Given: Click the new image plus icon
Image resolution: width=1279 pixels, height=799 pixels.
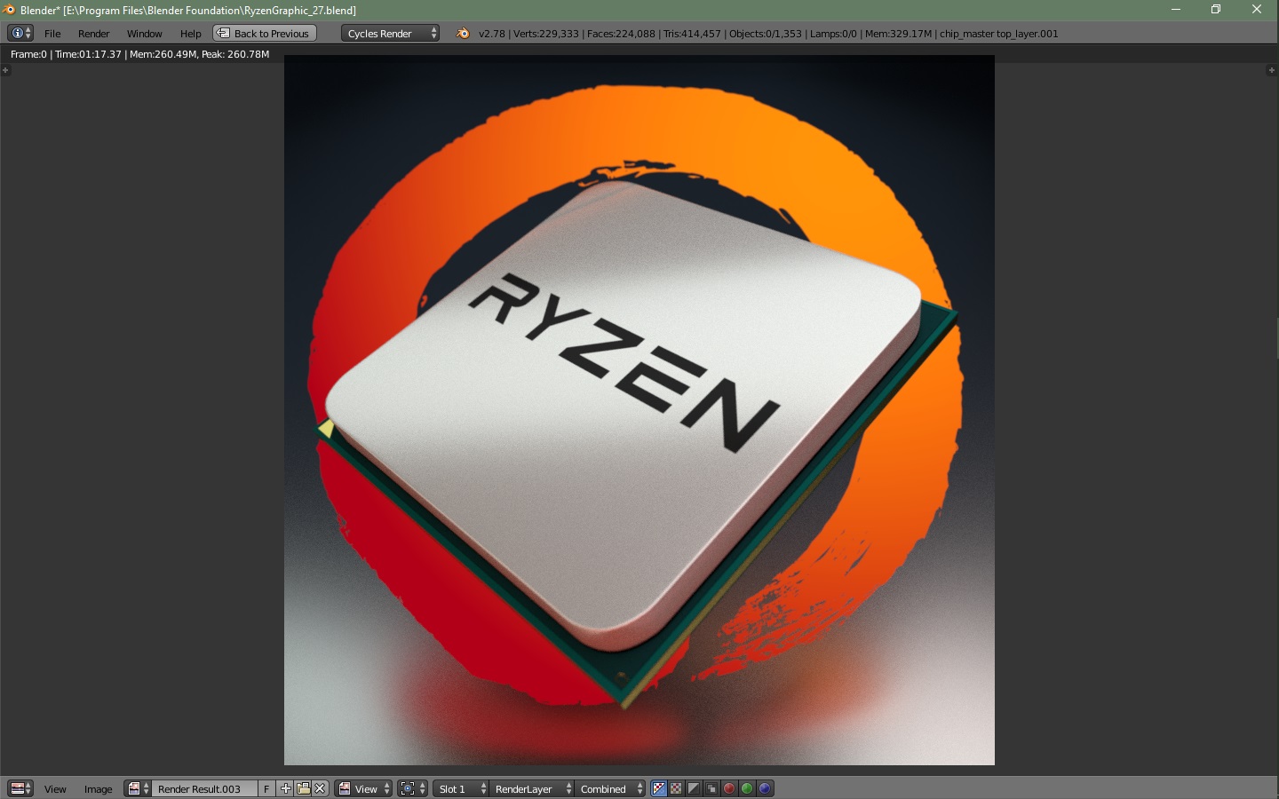Looking at the screenshot, I should click(x=285, y=788).
